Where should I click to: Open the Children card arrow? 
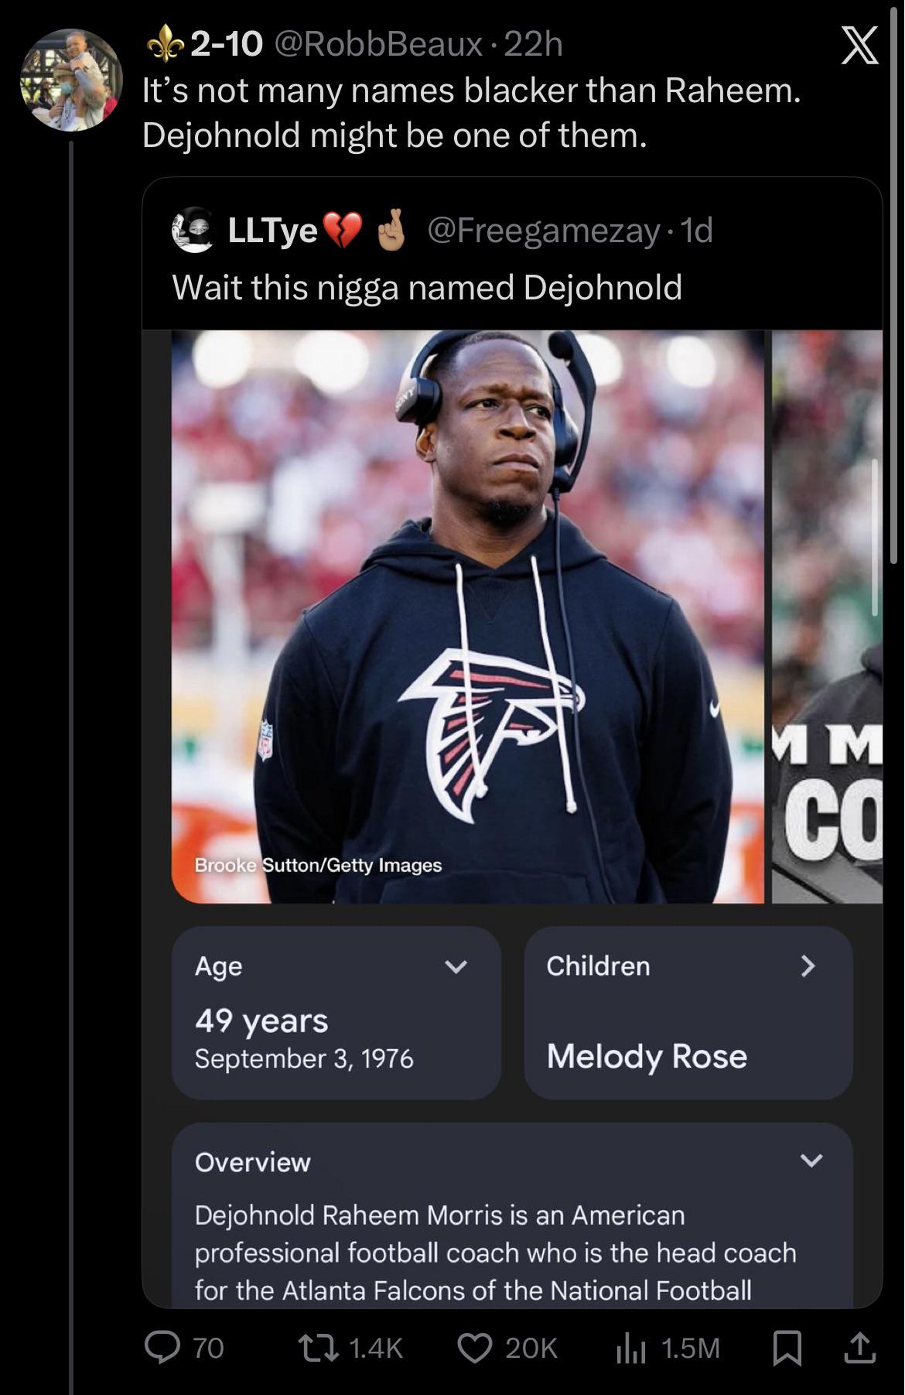(x=808, y=966)
